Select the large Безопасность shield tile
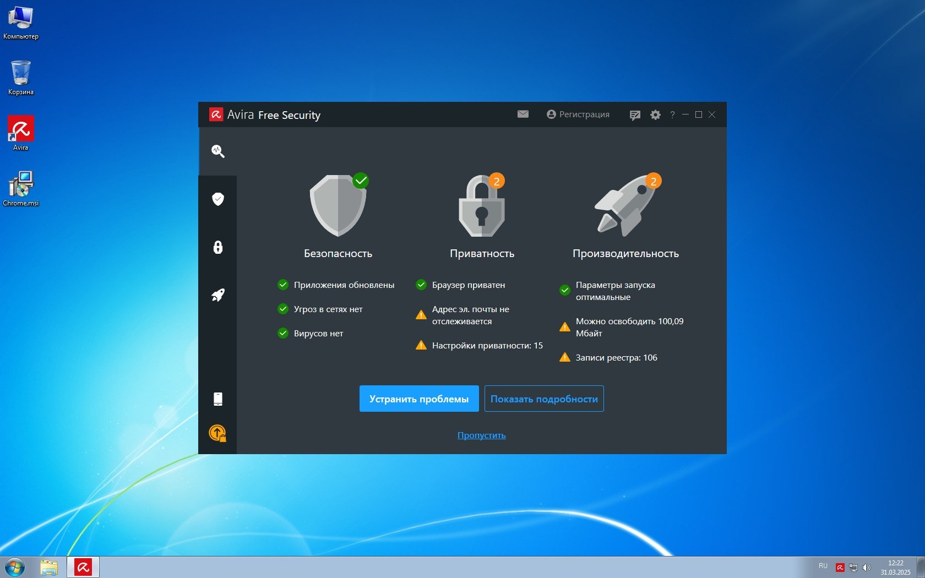Image resolution: width=925 pixels, height=578 pixels. click(338, 206)
